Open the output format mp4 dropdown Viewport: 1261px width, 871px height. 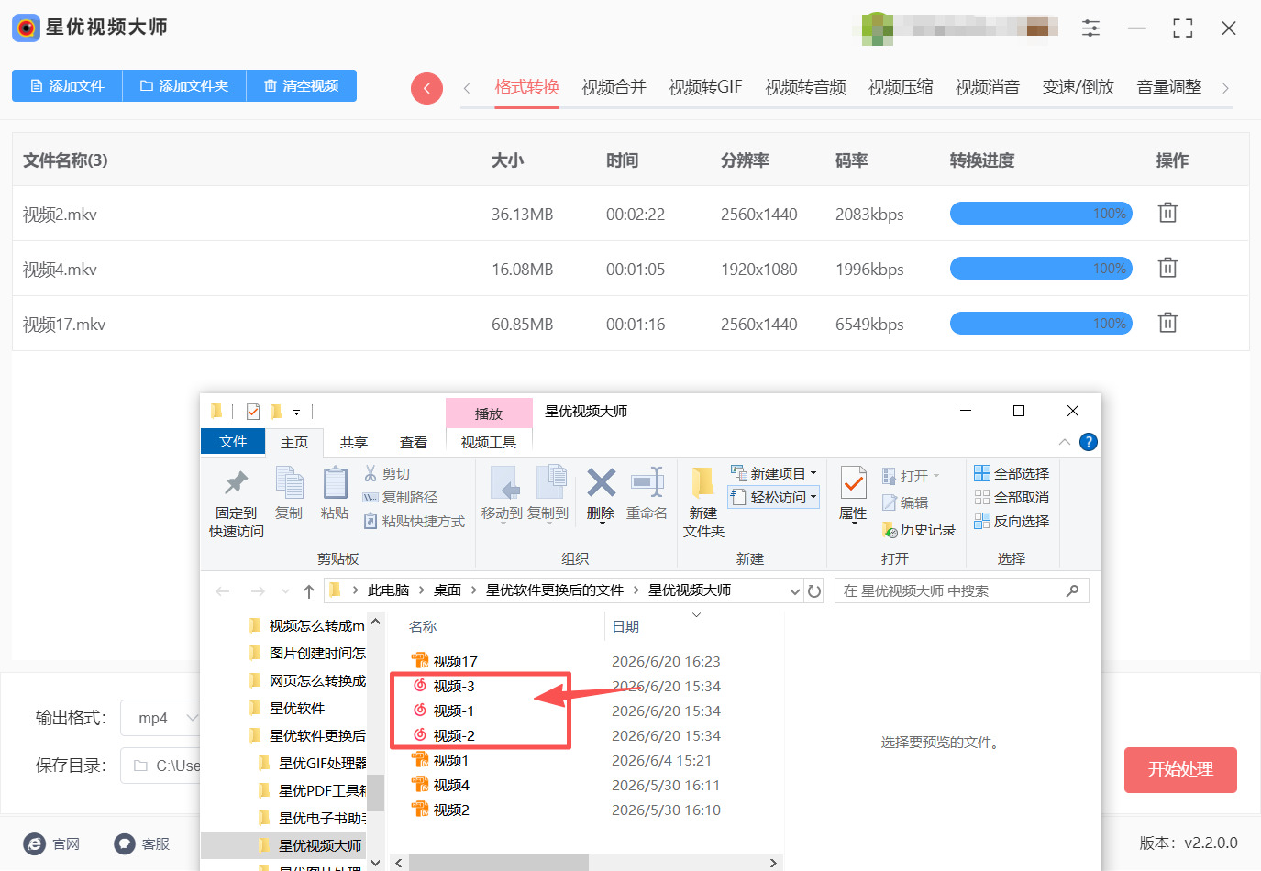[160, 718]
